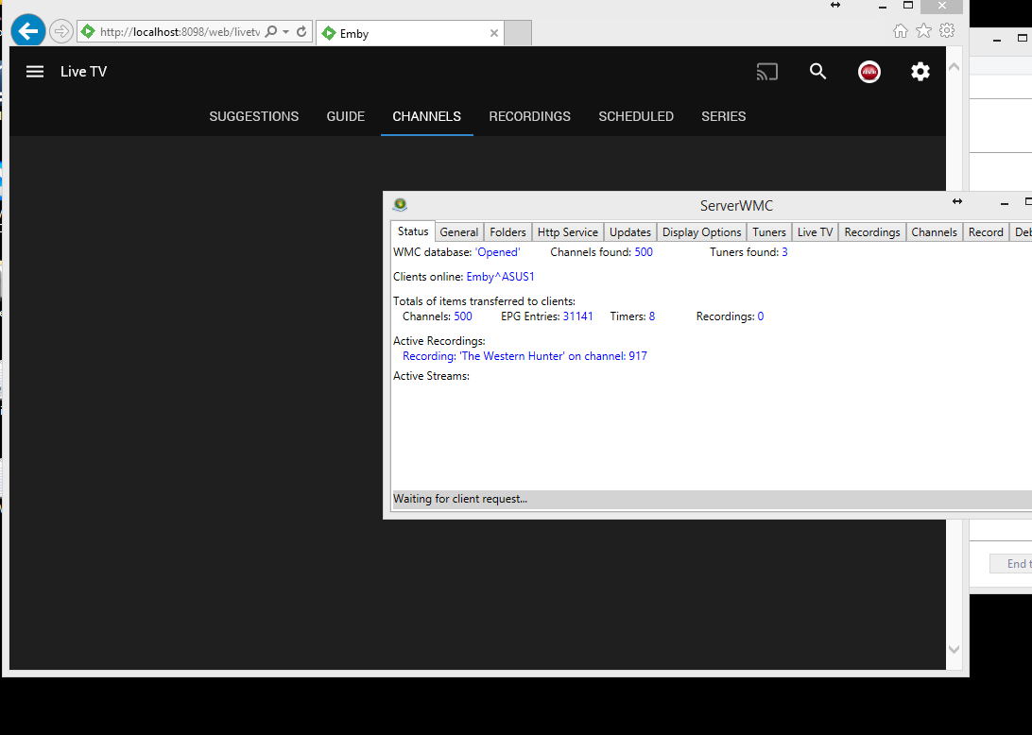
Task: Open the ServerWMC General tab
Action: (x=458, y=232)
